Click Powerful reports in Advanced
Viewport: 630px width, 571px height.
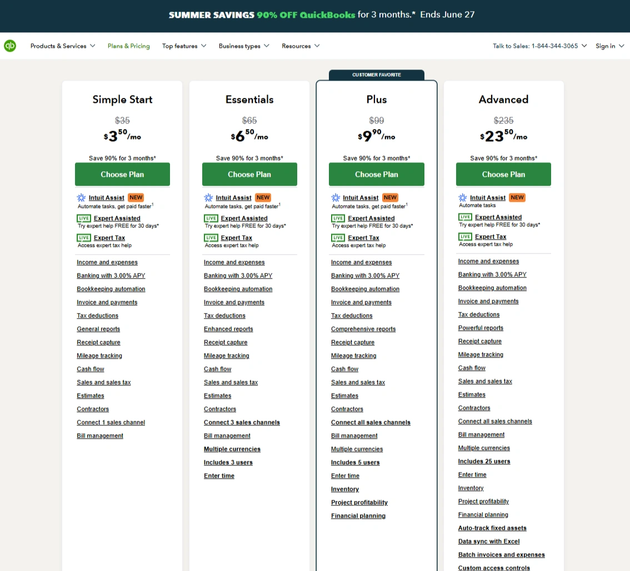click(481, 327)
